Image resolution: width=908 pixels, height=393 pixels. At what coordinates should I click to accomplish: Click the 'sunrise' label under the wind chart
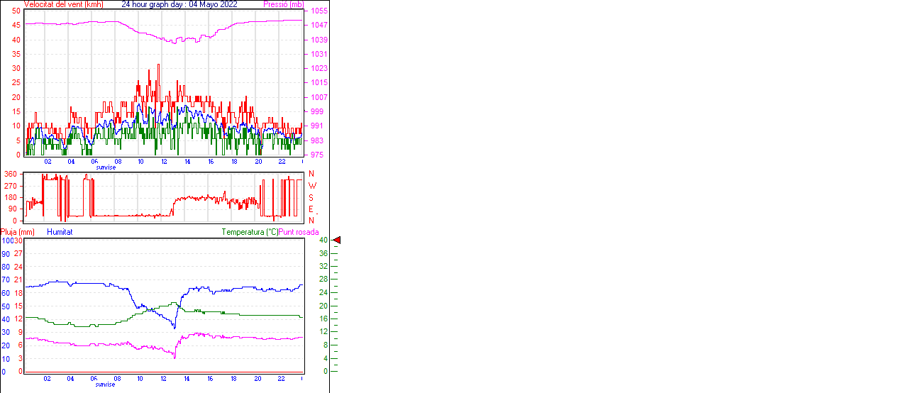(106, 167)
